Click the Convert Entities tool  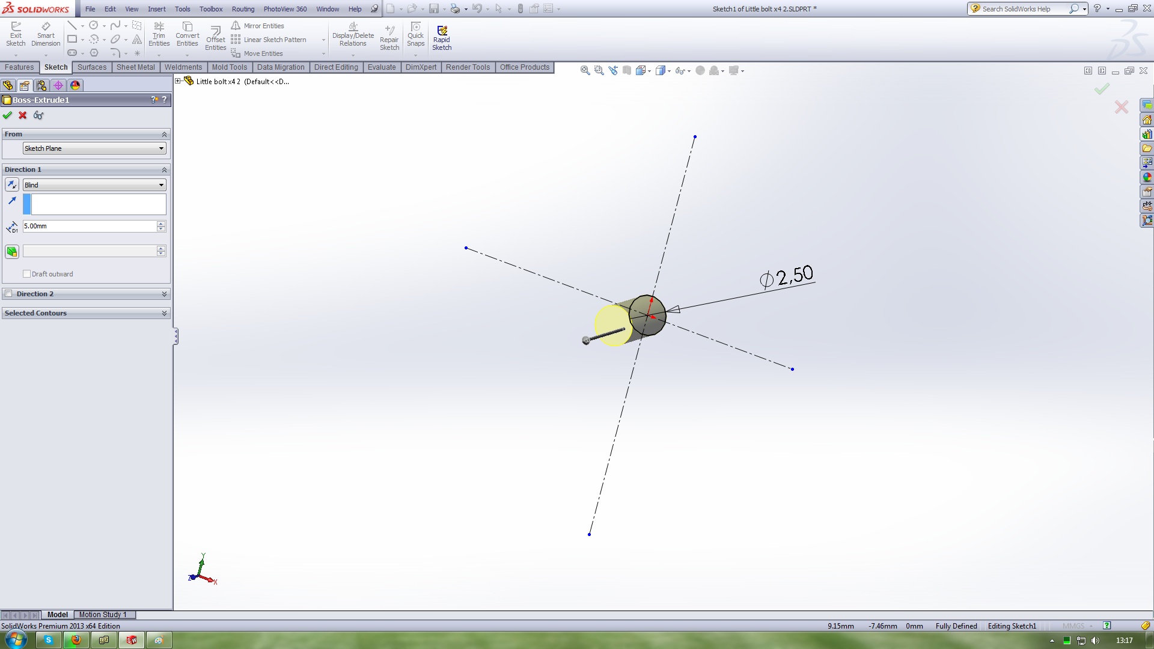pos(187,34)
